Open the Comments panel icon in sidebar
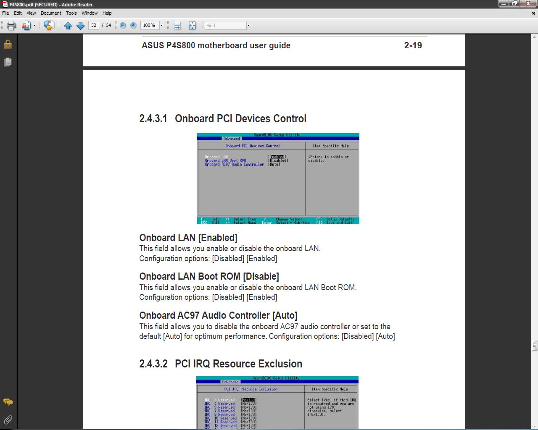538x430 pixels. click(x=8, y=402)
